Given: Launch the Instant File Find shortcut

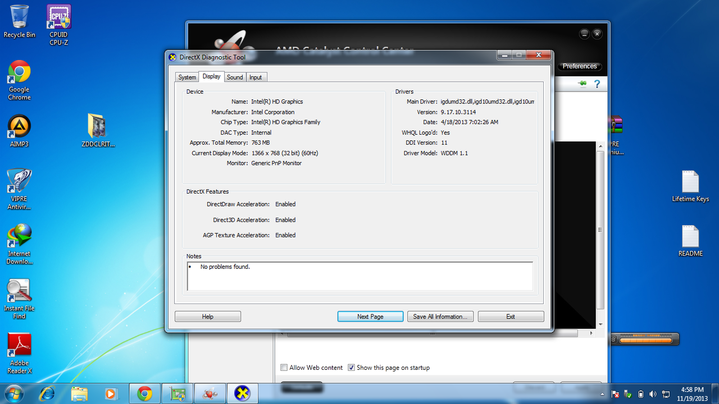Looking at the screenshot, I should pyautogui.click(x=19, y=299).
